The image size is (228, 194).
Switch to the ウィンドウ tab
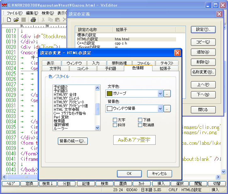74,63
